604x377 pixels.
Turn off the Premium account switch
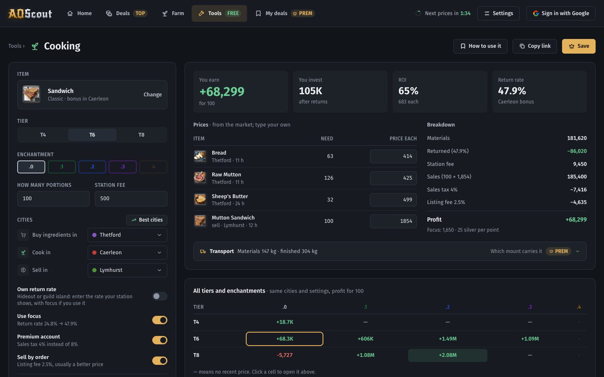[x=160, y=340]
